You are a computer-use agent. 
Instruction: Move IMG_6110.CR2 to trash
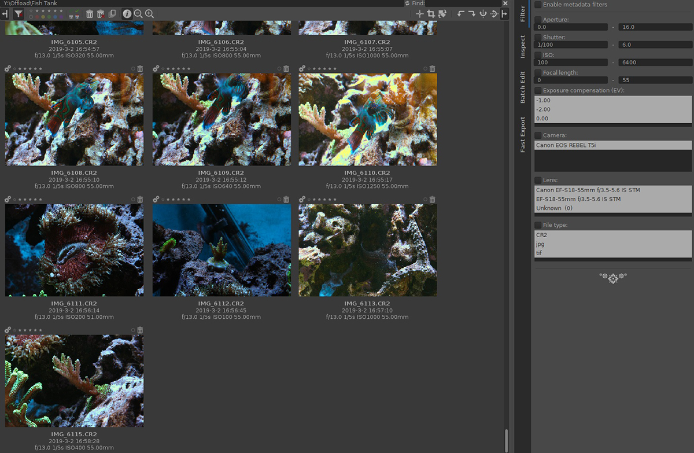433,68
